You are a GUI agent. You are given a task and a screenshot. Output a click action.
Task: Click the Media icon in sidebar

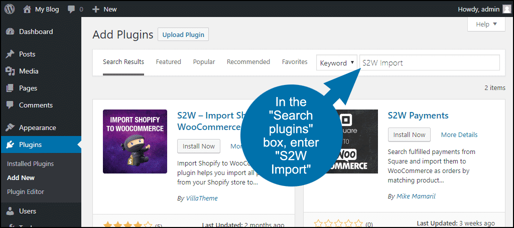[10, 71]
